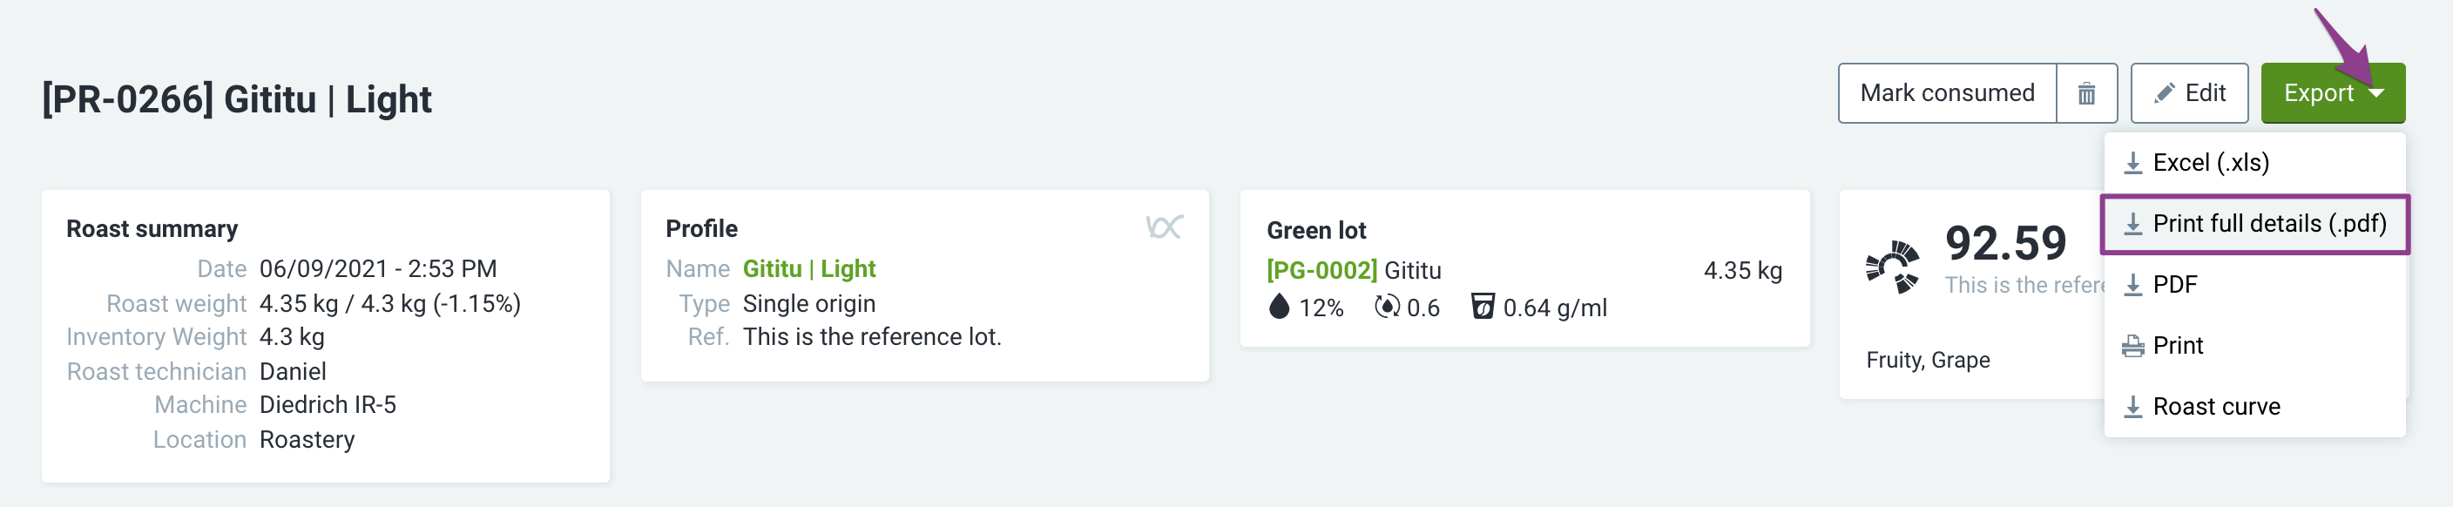This screenshot has height=507, width=2453.
Task: Click the 92.59 cupping score
Action: pos(2004,243)
